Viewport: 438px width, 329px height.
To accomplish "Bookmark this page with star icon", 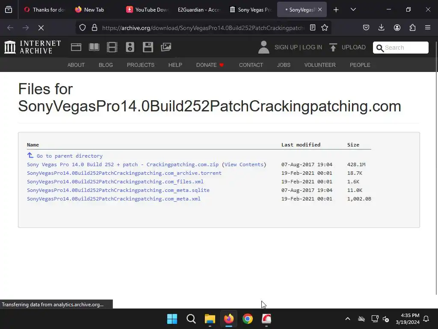I will [325, 28].
